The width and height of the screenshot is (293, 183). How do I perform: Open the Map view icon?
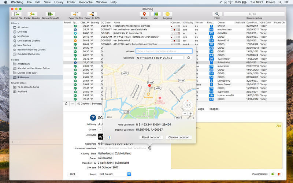[x=156, y=14]
